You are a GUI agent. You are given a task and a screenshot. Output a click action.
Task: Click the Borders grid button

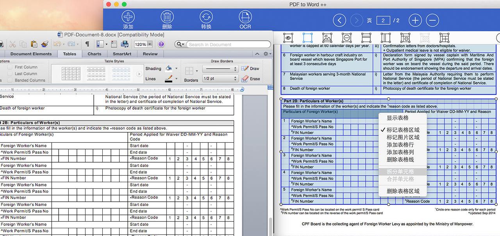189,71
